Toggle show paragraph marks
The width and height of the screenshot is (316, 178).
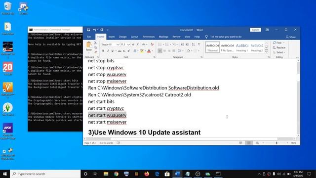point(199,44)
